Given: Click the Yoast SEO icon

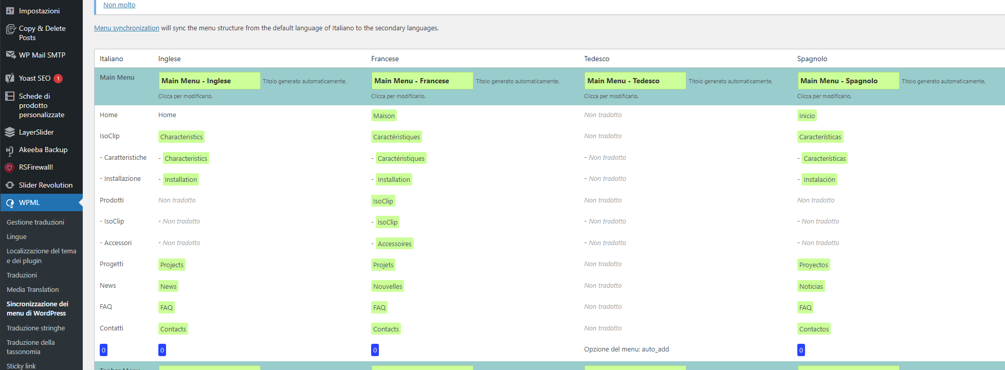Looking at the screenshot, I should (x=10, y=78).
